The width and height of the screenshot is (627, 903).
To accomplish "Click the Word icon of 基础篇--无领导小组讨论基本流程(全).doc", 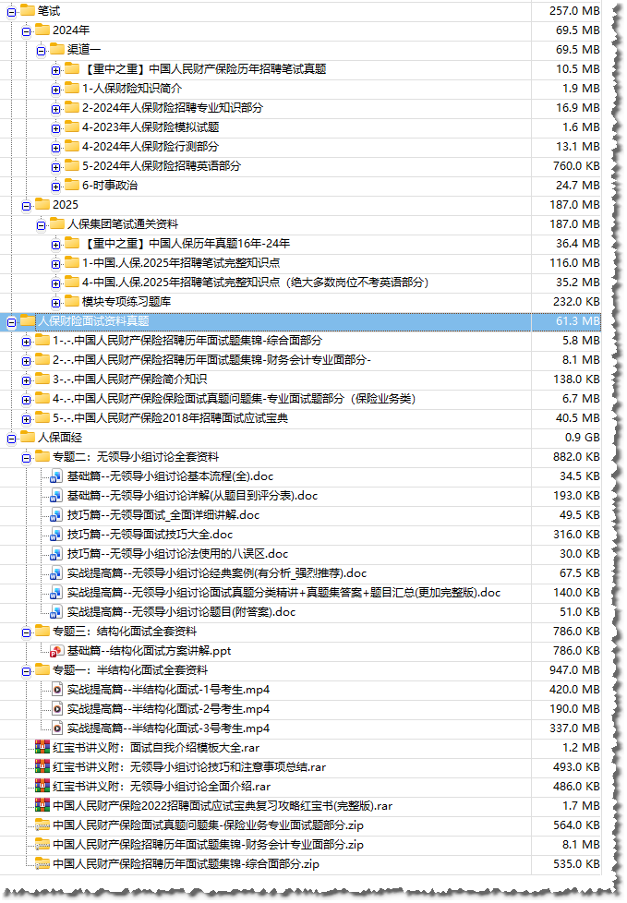I will [x=56, y=476].
